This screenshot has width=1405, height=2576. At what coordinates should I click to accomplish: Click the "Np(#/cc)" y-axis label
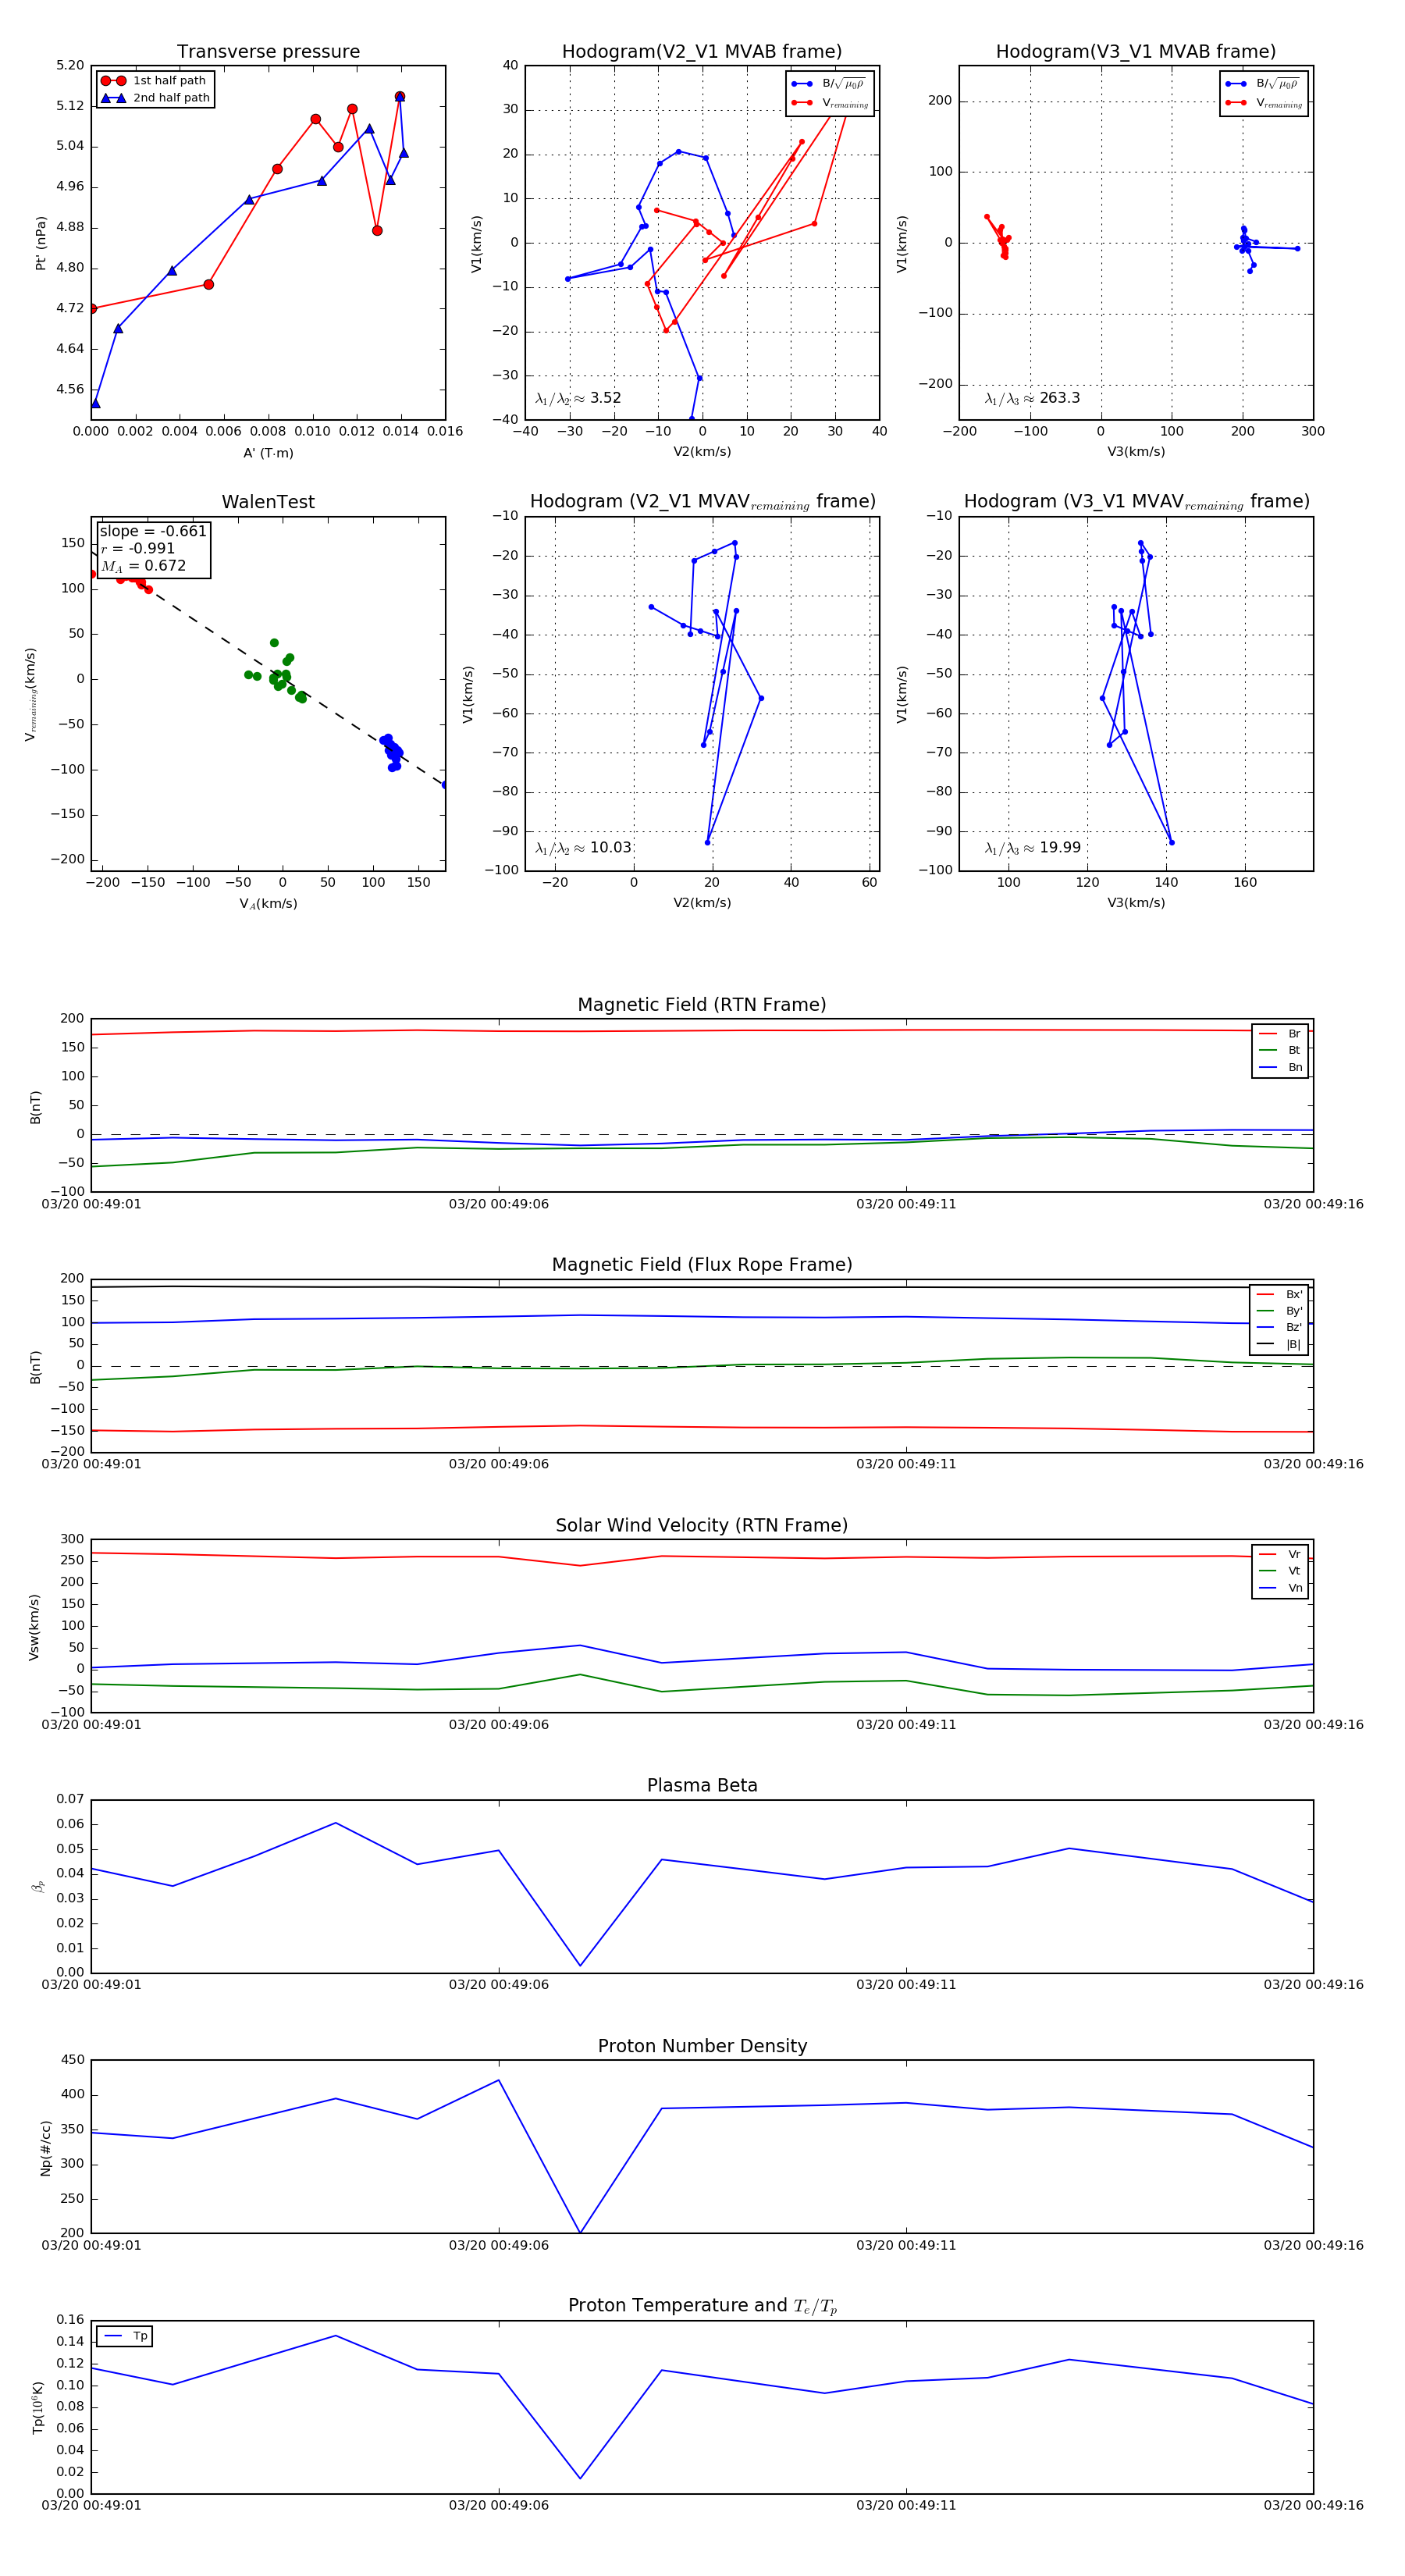tap(45, 2147)
